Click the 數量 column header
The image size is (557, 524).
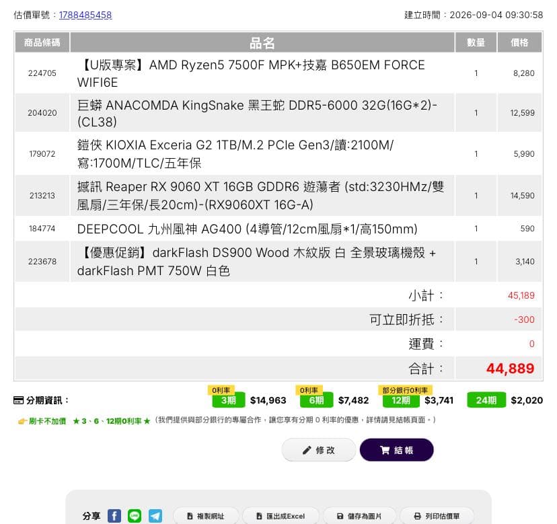476,42
